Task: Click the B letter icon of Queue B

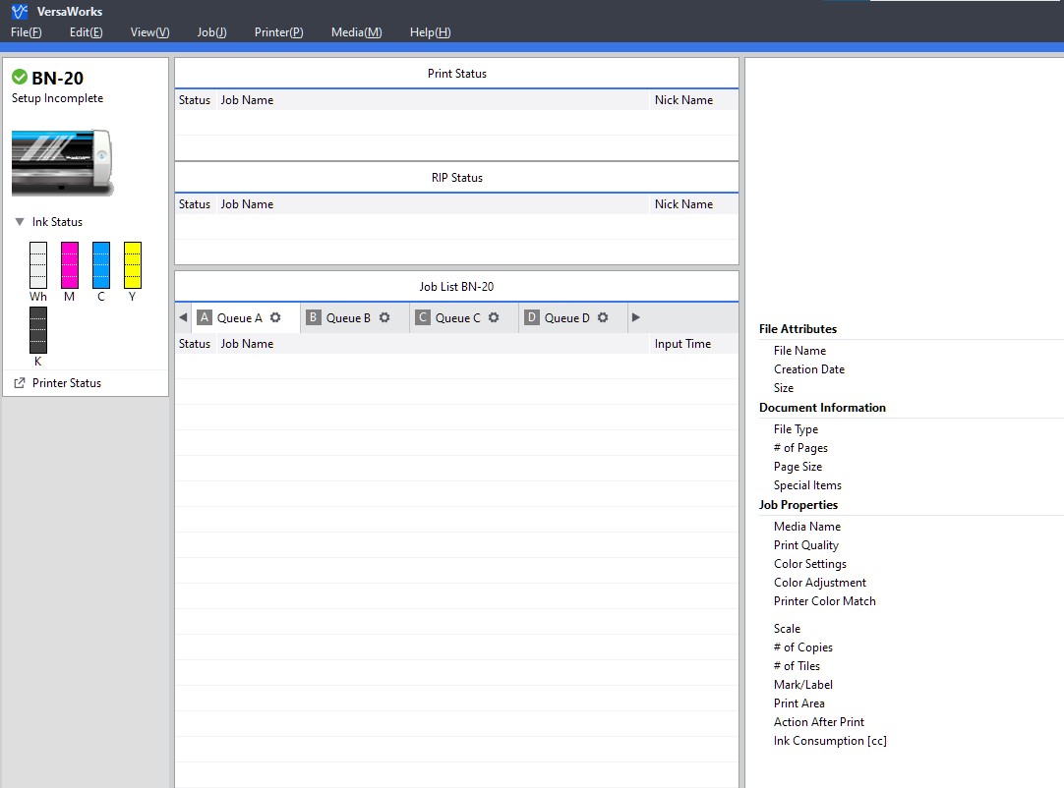Action: click(314, 317)
